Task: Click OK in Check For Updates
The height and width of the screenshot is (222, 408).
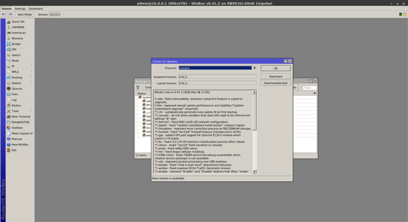Action: (x=275, y=68)
